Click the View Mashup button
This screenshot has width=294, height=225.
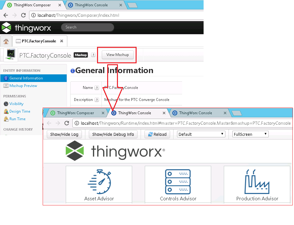point(118,55)
